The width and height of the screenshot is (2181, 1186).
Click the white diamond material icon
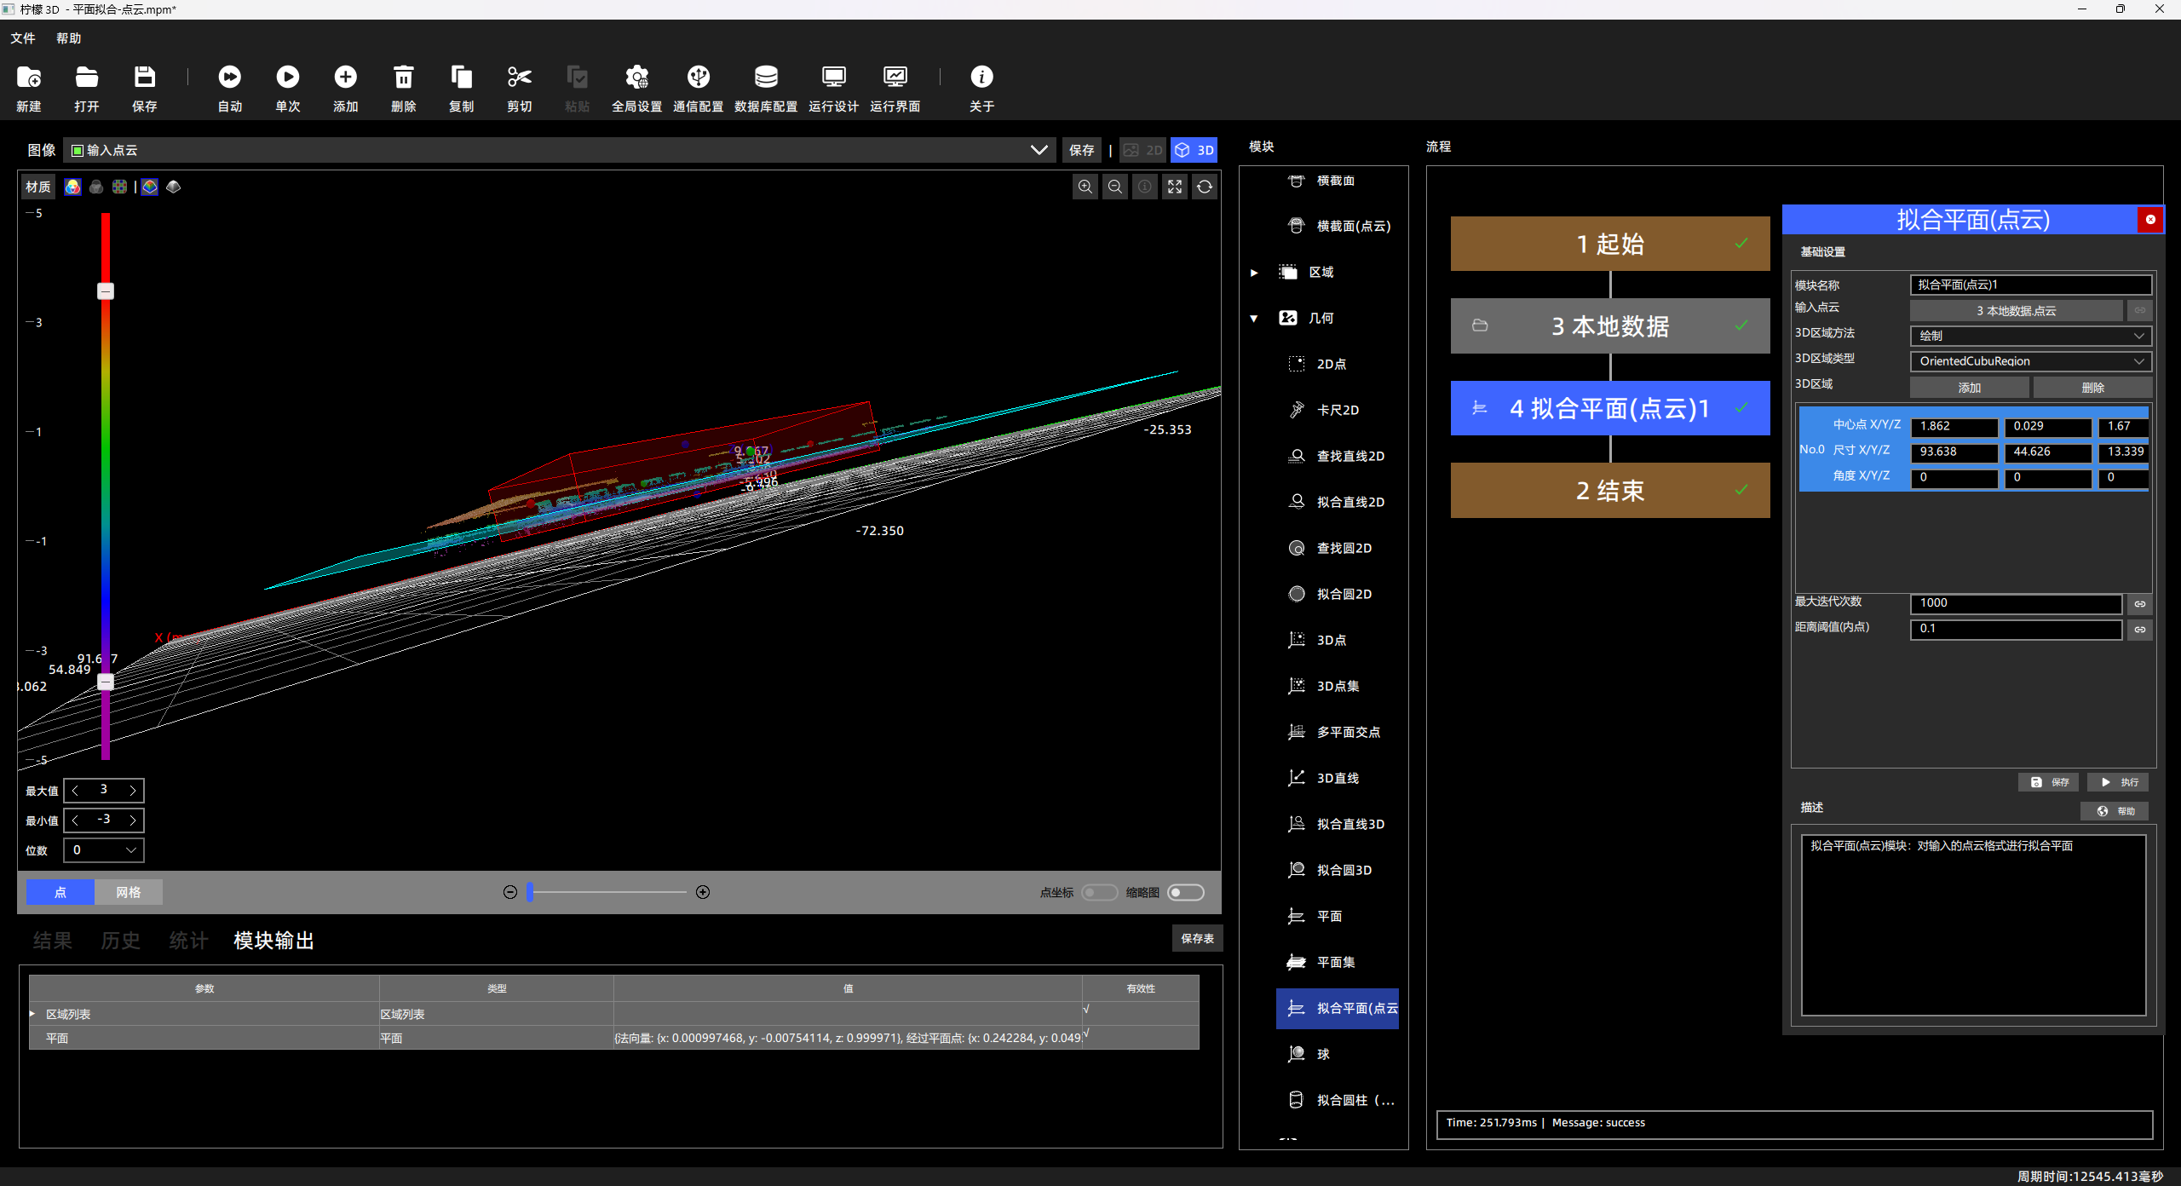tap(174, 187)
